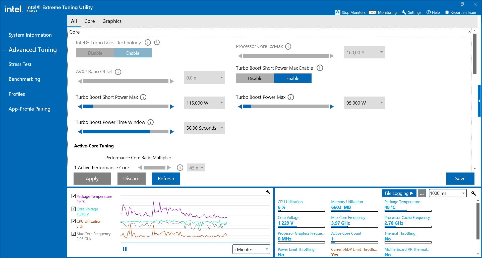
Task: Show info for Turbo Boost Short Power Max
Action: point(143,97)
